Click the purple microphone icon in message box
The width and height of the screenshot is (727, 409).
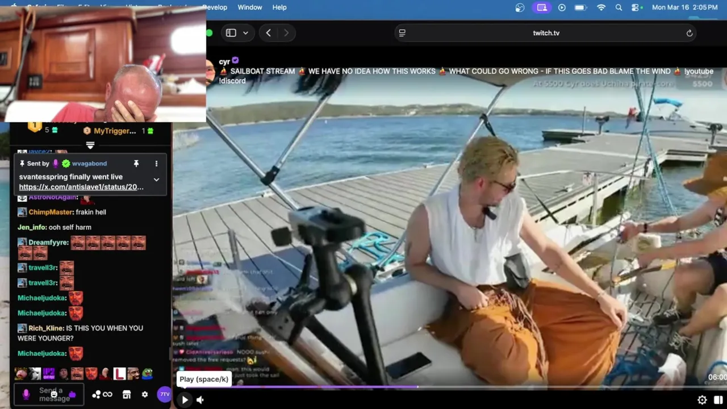click(x=26, y=394)
